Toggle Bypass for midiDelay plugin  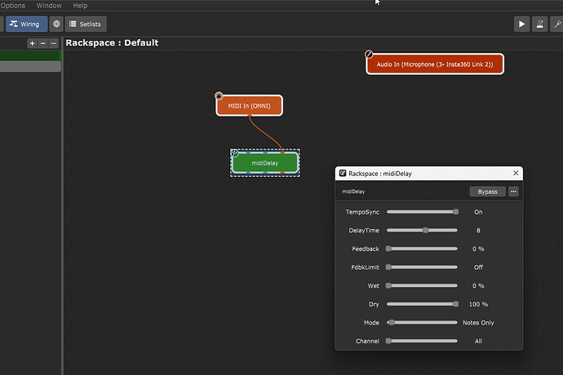(x=487, y=192)
